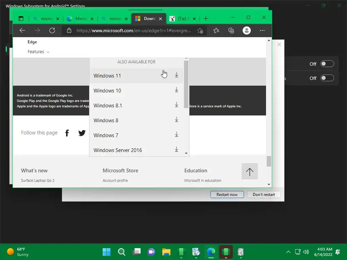Go back to the previous page

coord(22,30)
